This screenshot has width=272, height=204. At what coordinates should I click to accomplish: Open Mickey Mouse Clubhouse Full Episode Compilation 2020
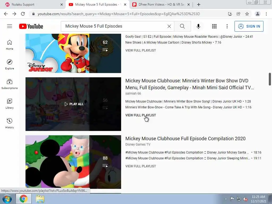point(185,139)
